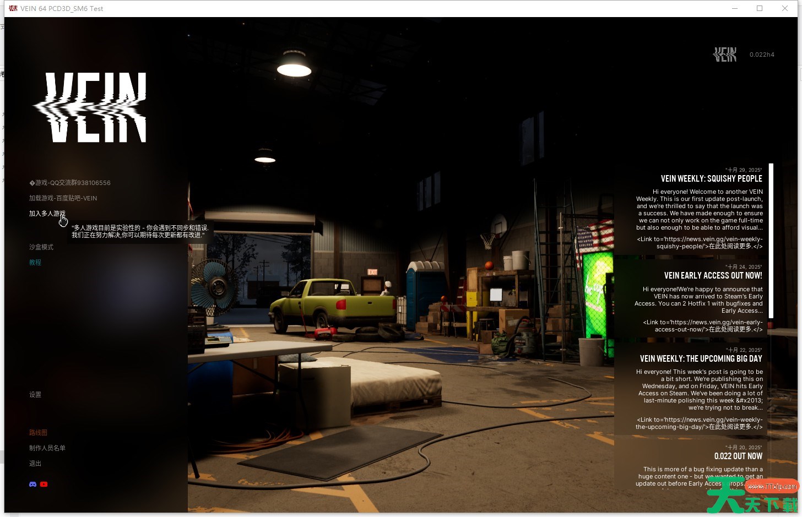Screen dimensions: 802x517
Task: Open the Squishy People read-more link
Action: tap(700, 243)
